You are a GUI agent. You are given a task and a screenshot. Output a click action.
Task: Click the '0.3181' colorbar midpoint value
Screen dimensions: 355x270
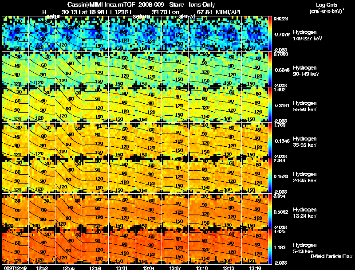(282, 106)
